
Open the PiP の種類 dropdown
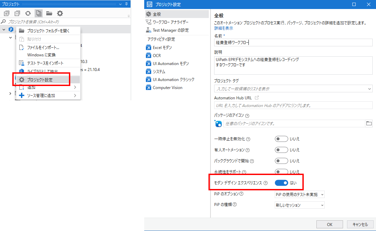point(299,205)
